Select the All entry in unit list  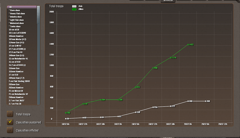click(22, 7)
